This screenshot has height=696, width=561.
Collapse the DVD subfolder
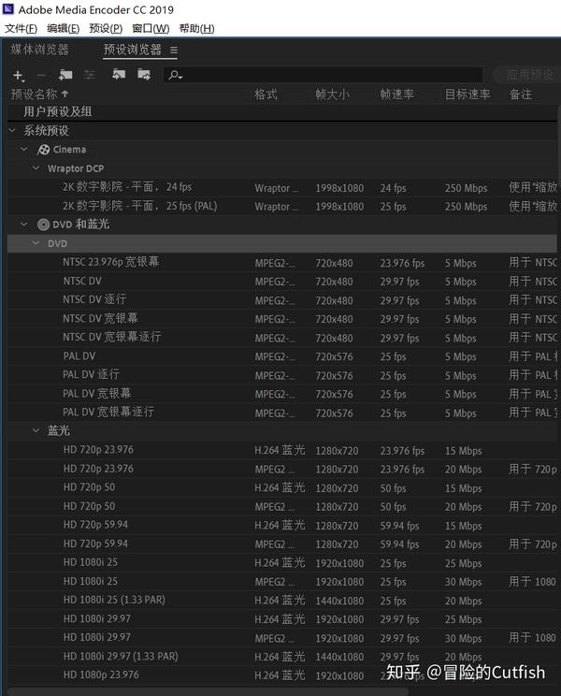36,243
